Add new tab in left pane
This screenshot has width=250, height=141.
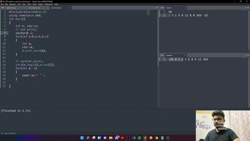tap(155, 8)
